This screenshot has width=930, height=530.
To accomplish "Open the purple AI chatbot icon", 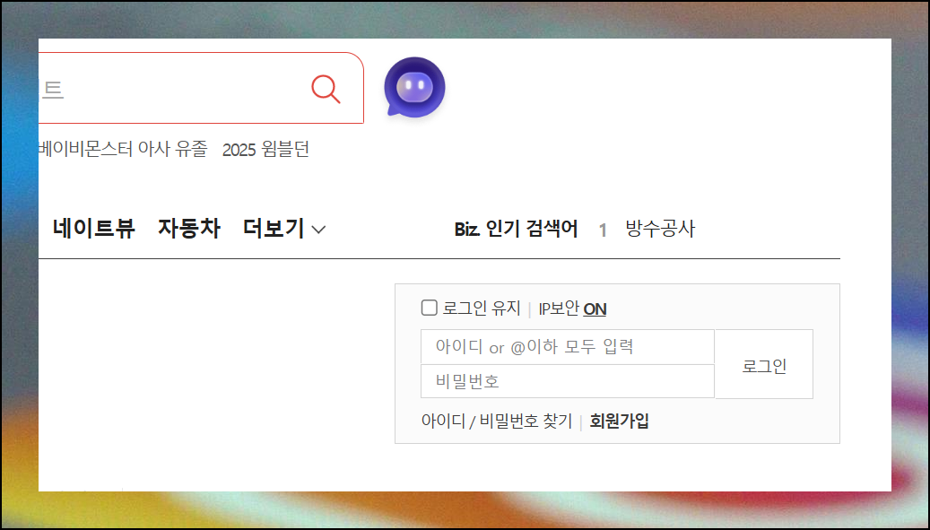I will click(x=414, y=87).
